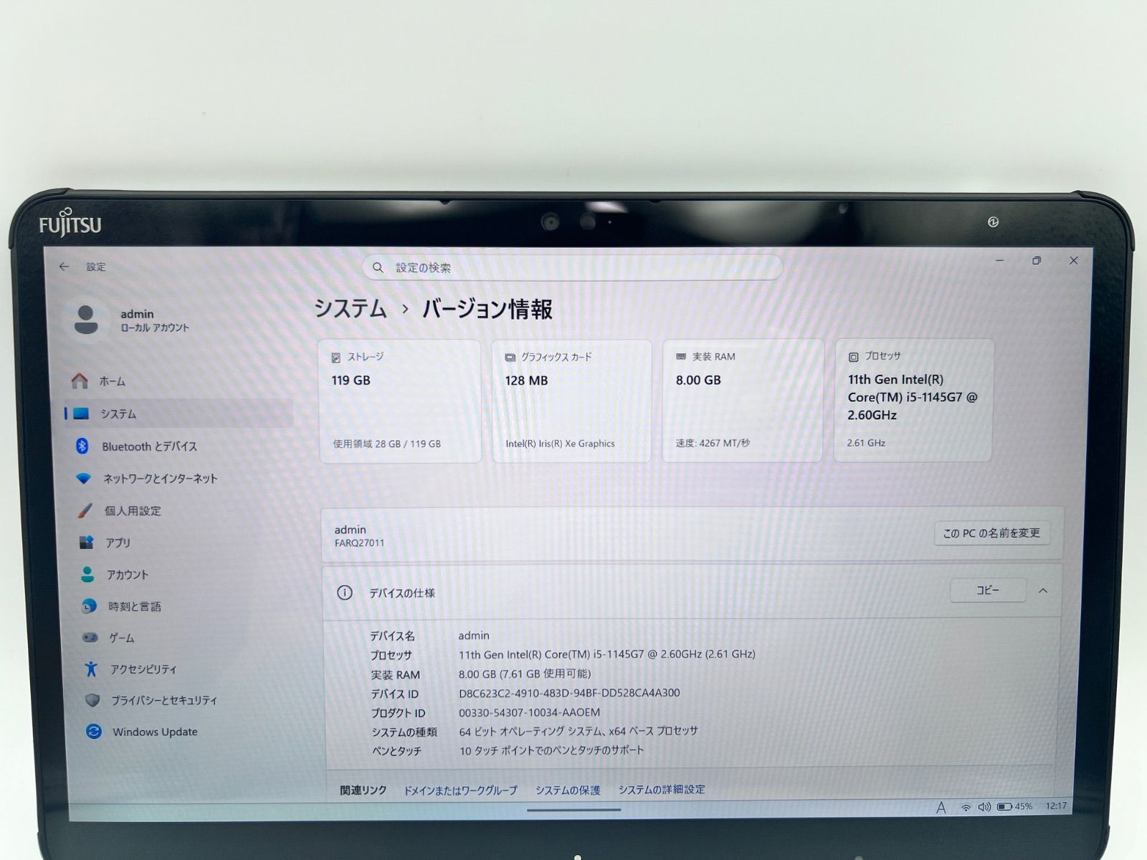Click the FARQ27011 PC model name

pos(359,543)
